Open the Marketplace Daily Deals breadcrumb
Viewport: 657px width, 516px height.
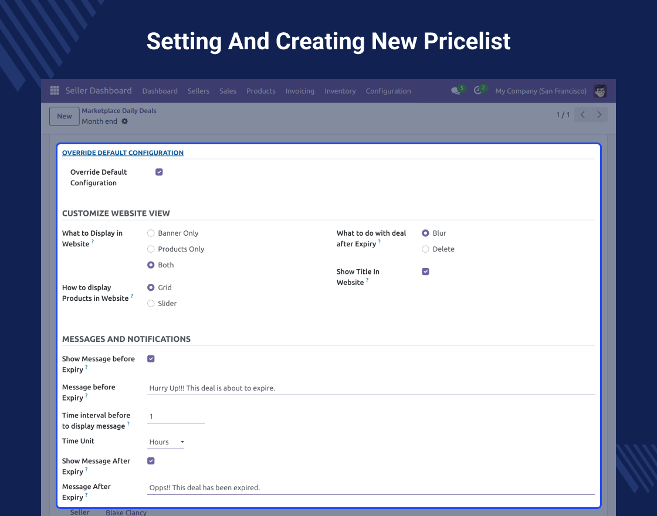tap(119, 111)
